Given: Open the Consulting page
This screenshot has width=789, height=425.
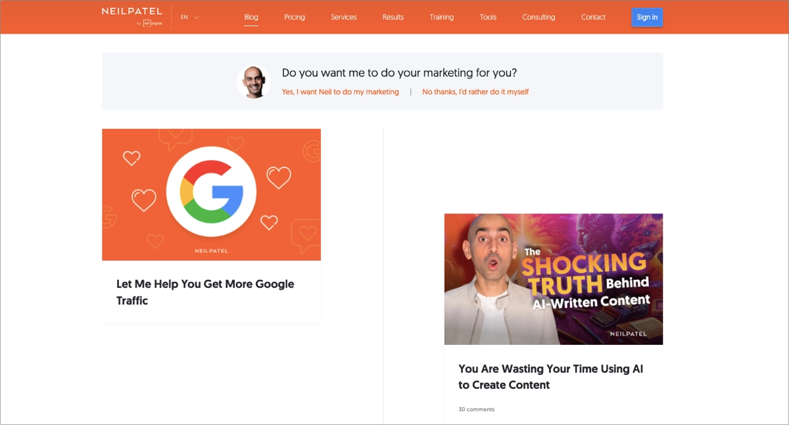Looking at the screenshot, I should (538, 17).
